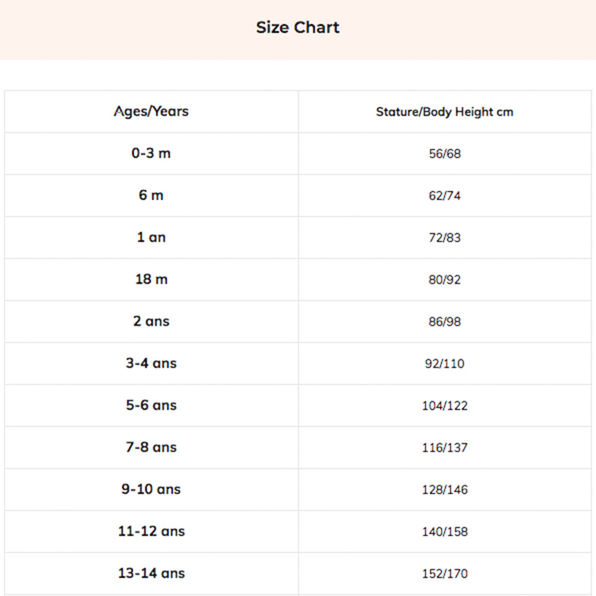Viewport: 596px width, 596px height.
Task: Click the 3-4 ans age cell
Action: tap(151, 363)
